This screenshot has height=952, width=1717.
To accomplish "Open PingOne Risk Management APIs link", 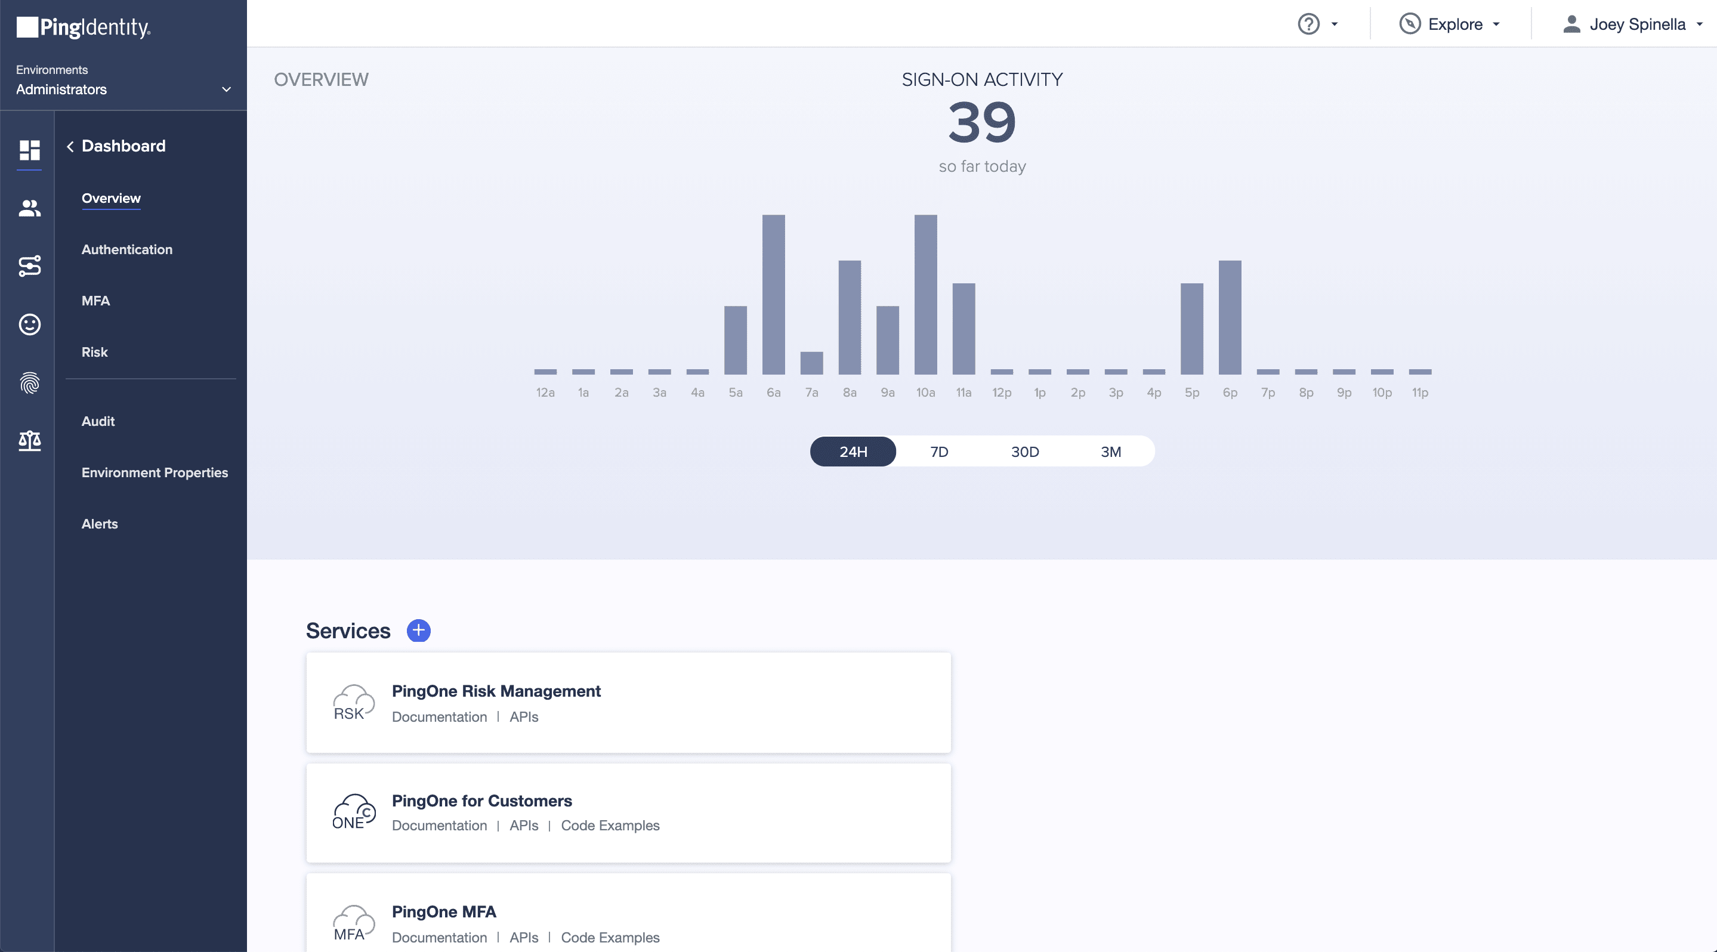I will (x=524, y=717).
